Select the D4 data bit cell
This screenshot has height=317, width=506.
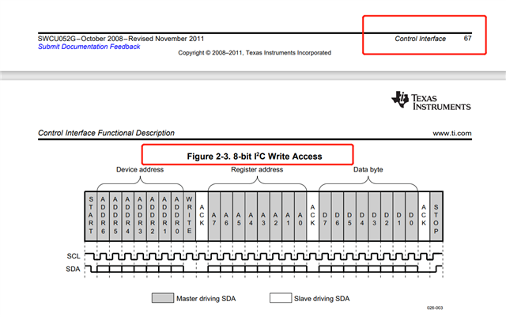[362, 216]
